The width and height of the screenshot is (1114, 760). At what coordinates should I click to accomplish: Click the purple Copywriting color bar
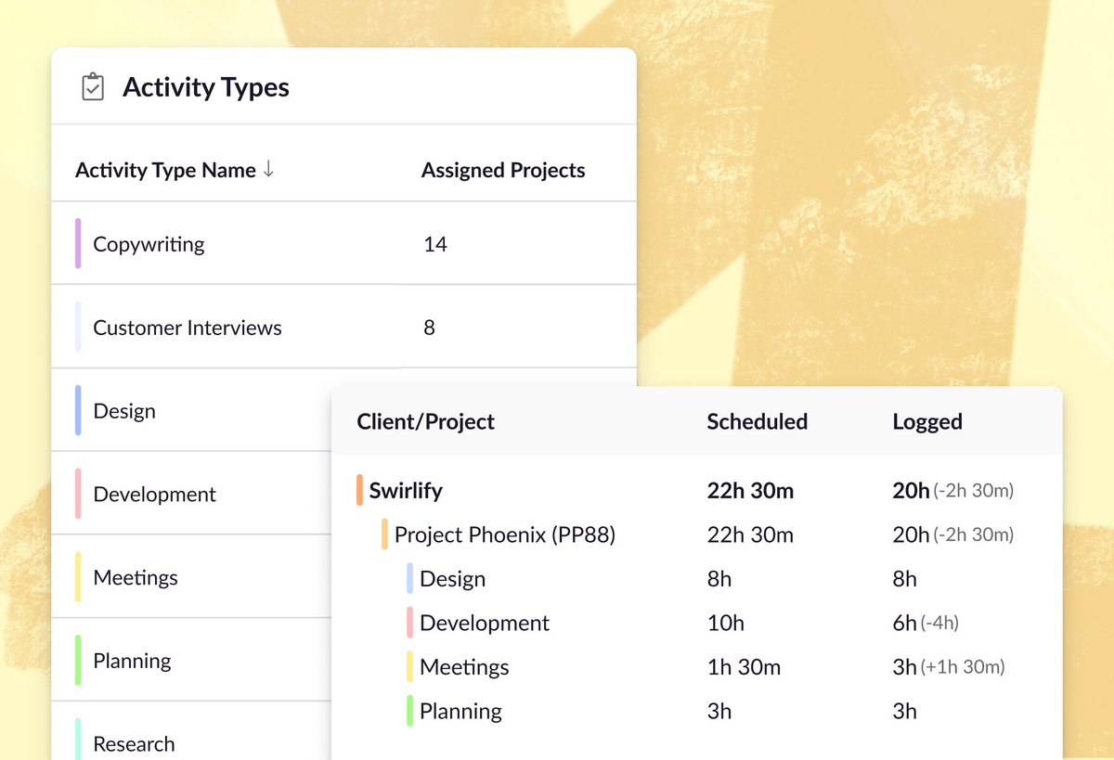(78, 244)
